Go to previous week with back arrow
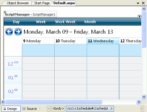The width and height of the screenshot is (147, 112). [x=9, y=32]
